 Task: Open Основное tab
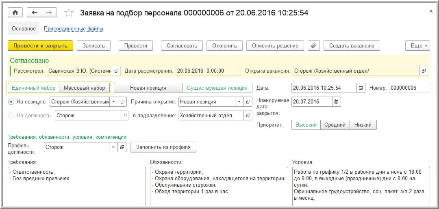[24, 28]
